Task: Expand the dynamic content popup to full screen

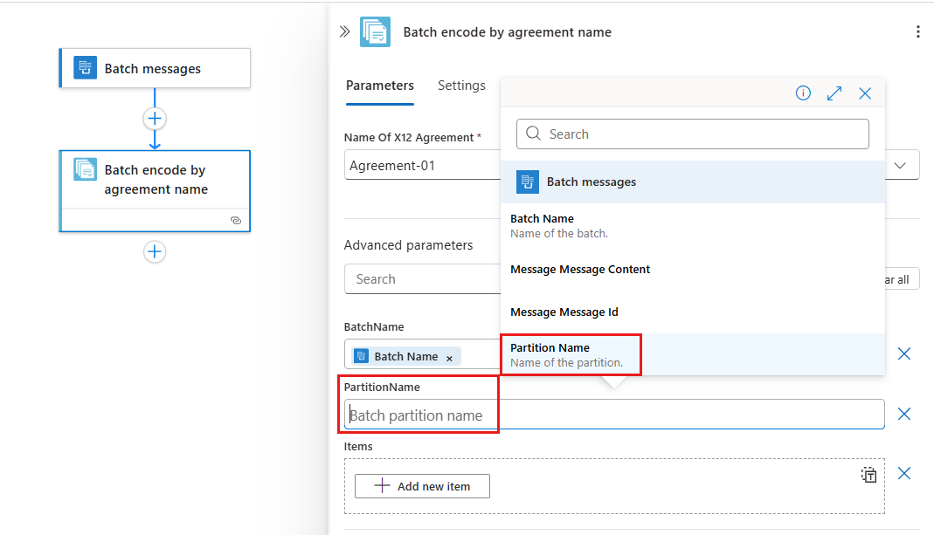Action: pyautogui.click(x=834, y=93)
